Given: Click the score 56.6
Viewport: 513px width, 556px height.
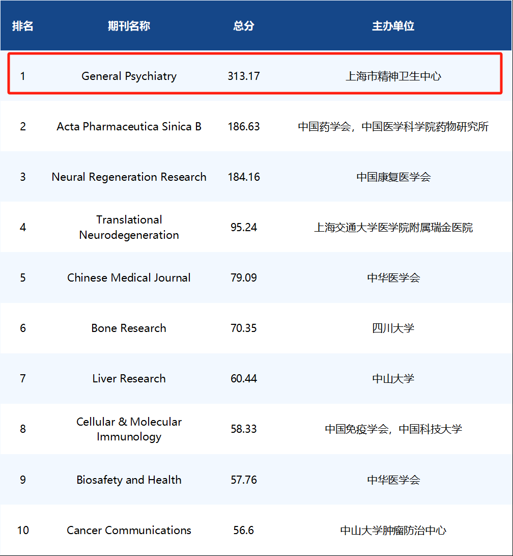Looking at the screenshot, I should [x=244, y=530].
